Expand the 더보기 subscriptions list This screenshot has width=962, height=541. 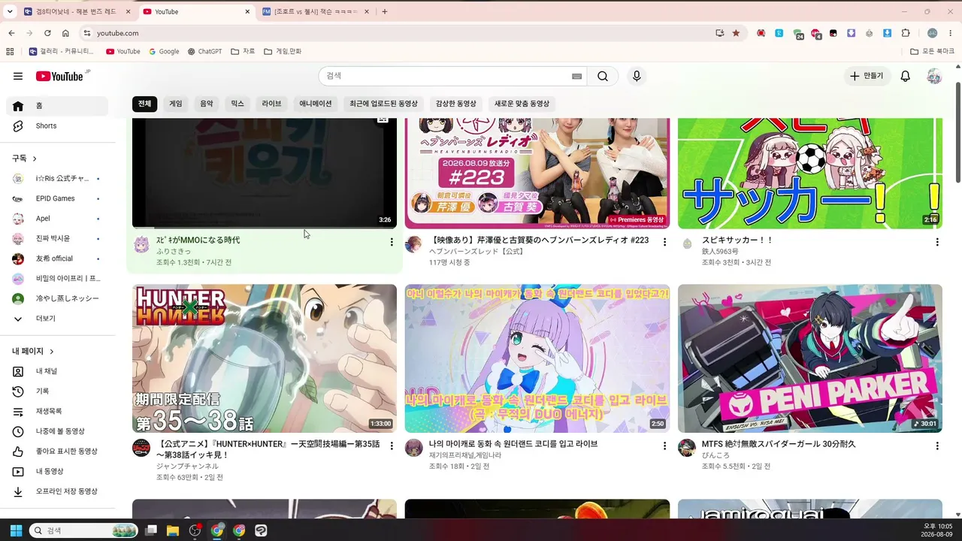57,319
